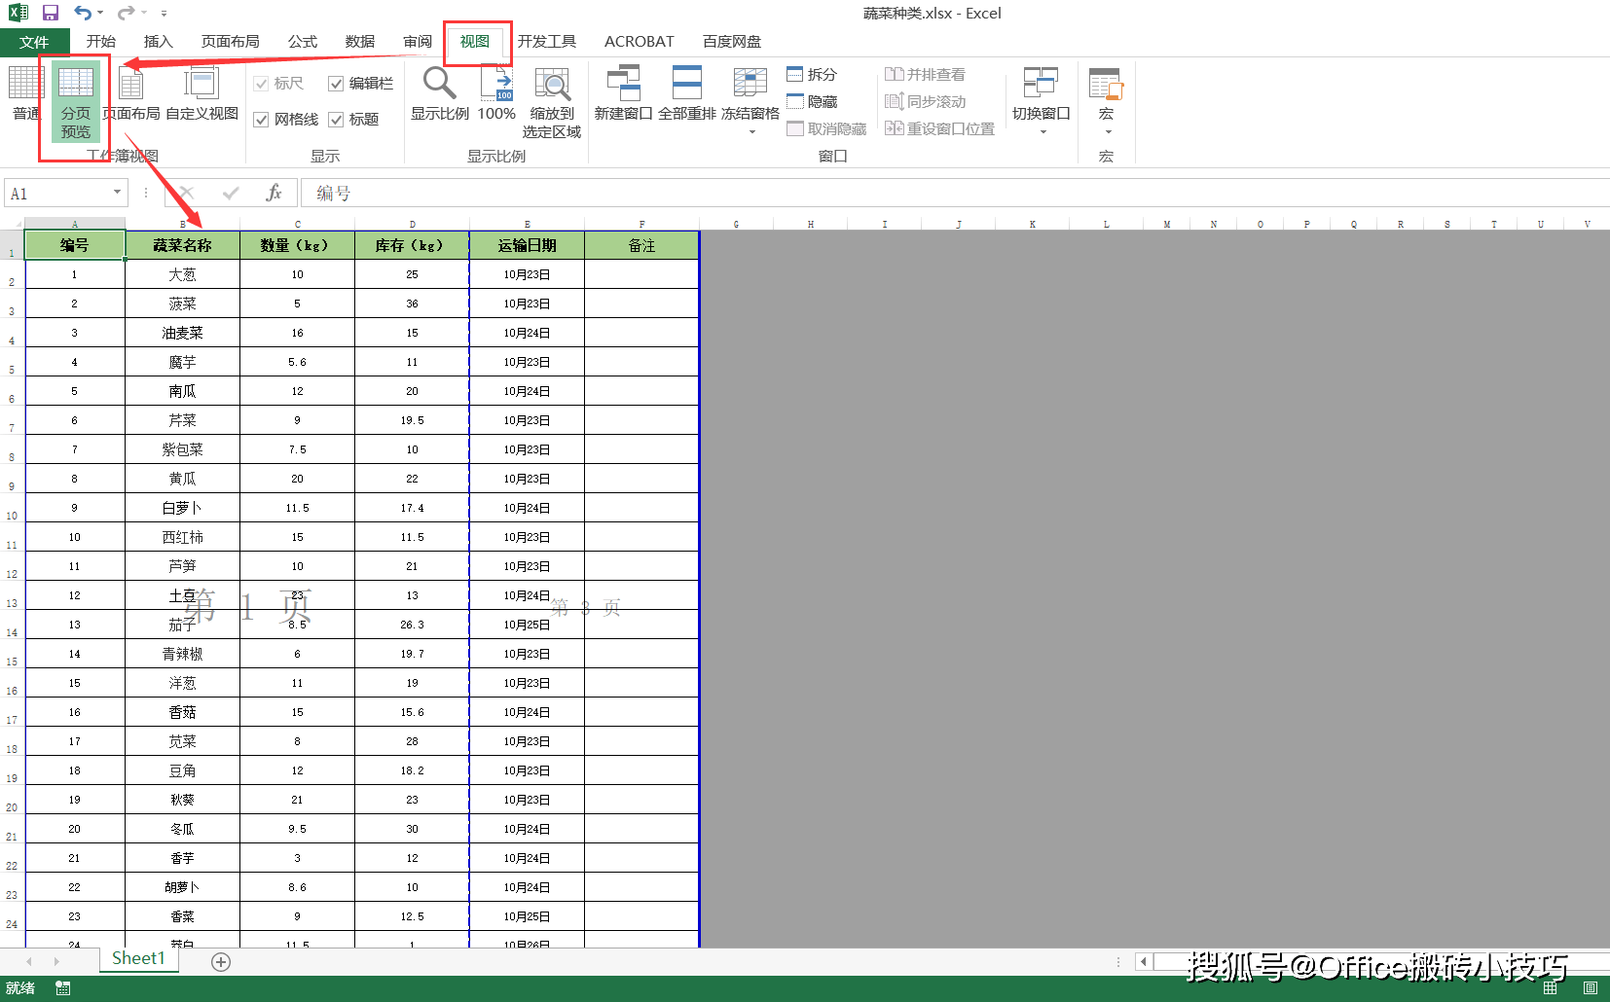Cancel the formula bar entry (X)
The height and width of the screenshot is (1002, 1610).
pyautogui.click(x=187, y=193)
